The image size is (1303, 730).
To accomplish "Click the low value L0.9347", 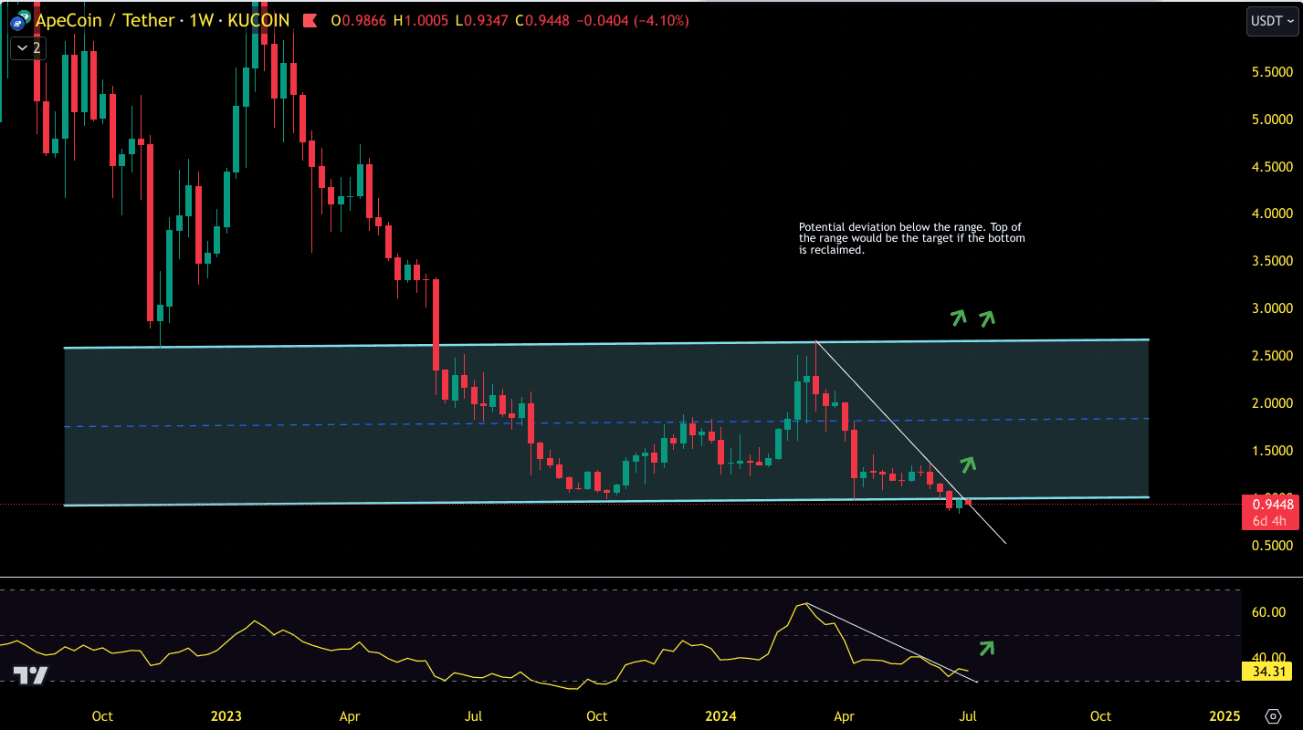I will tap(483, 20).
